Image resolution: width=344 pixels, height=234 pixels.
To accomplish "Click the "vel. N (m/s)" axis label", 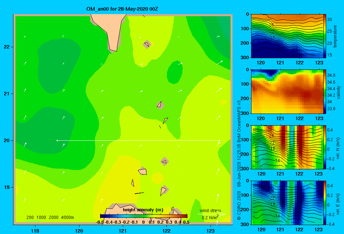I will tap(338, 148).
